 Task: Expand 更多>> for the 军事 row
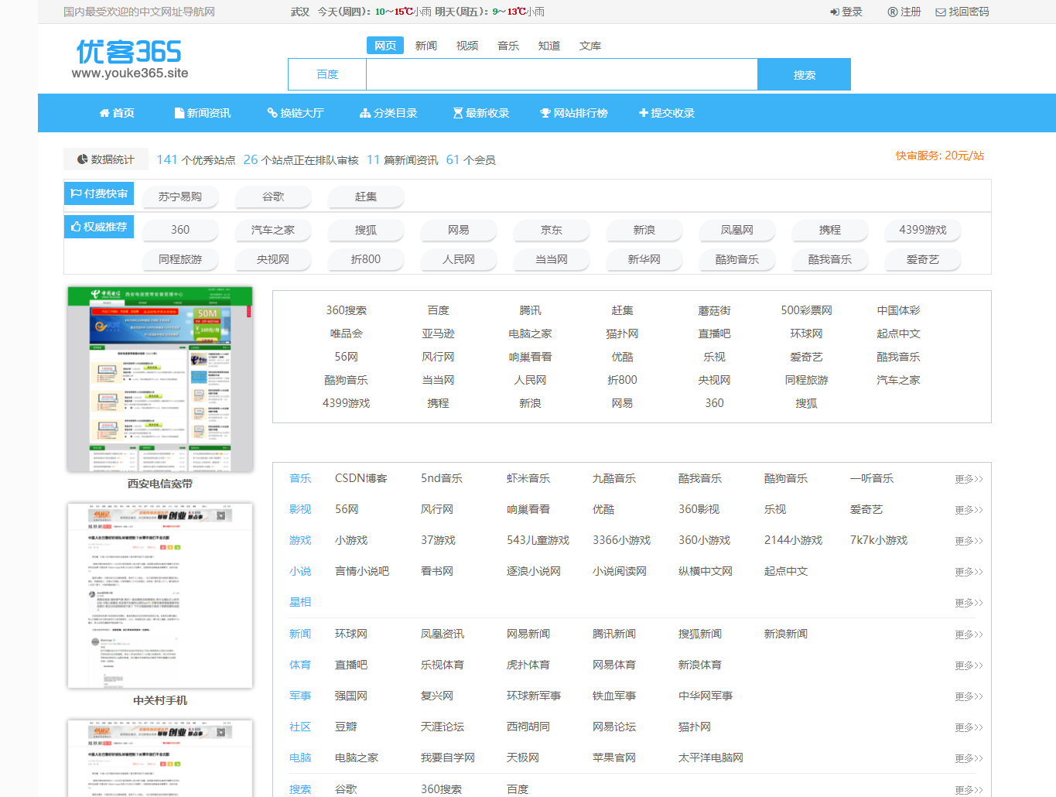click(969, 696)
